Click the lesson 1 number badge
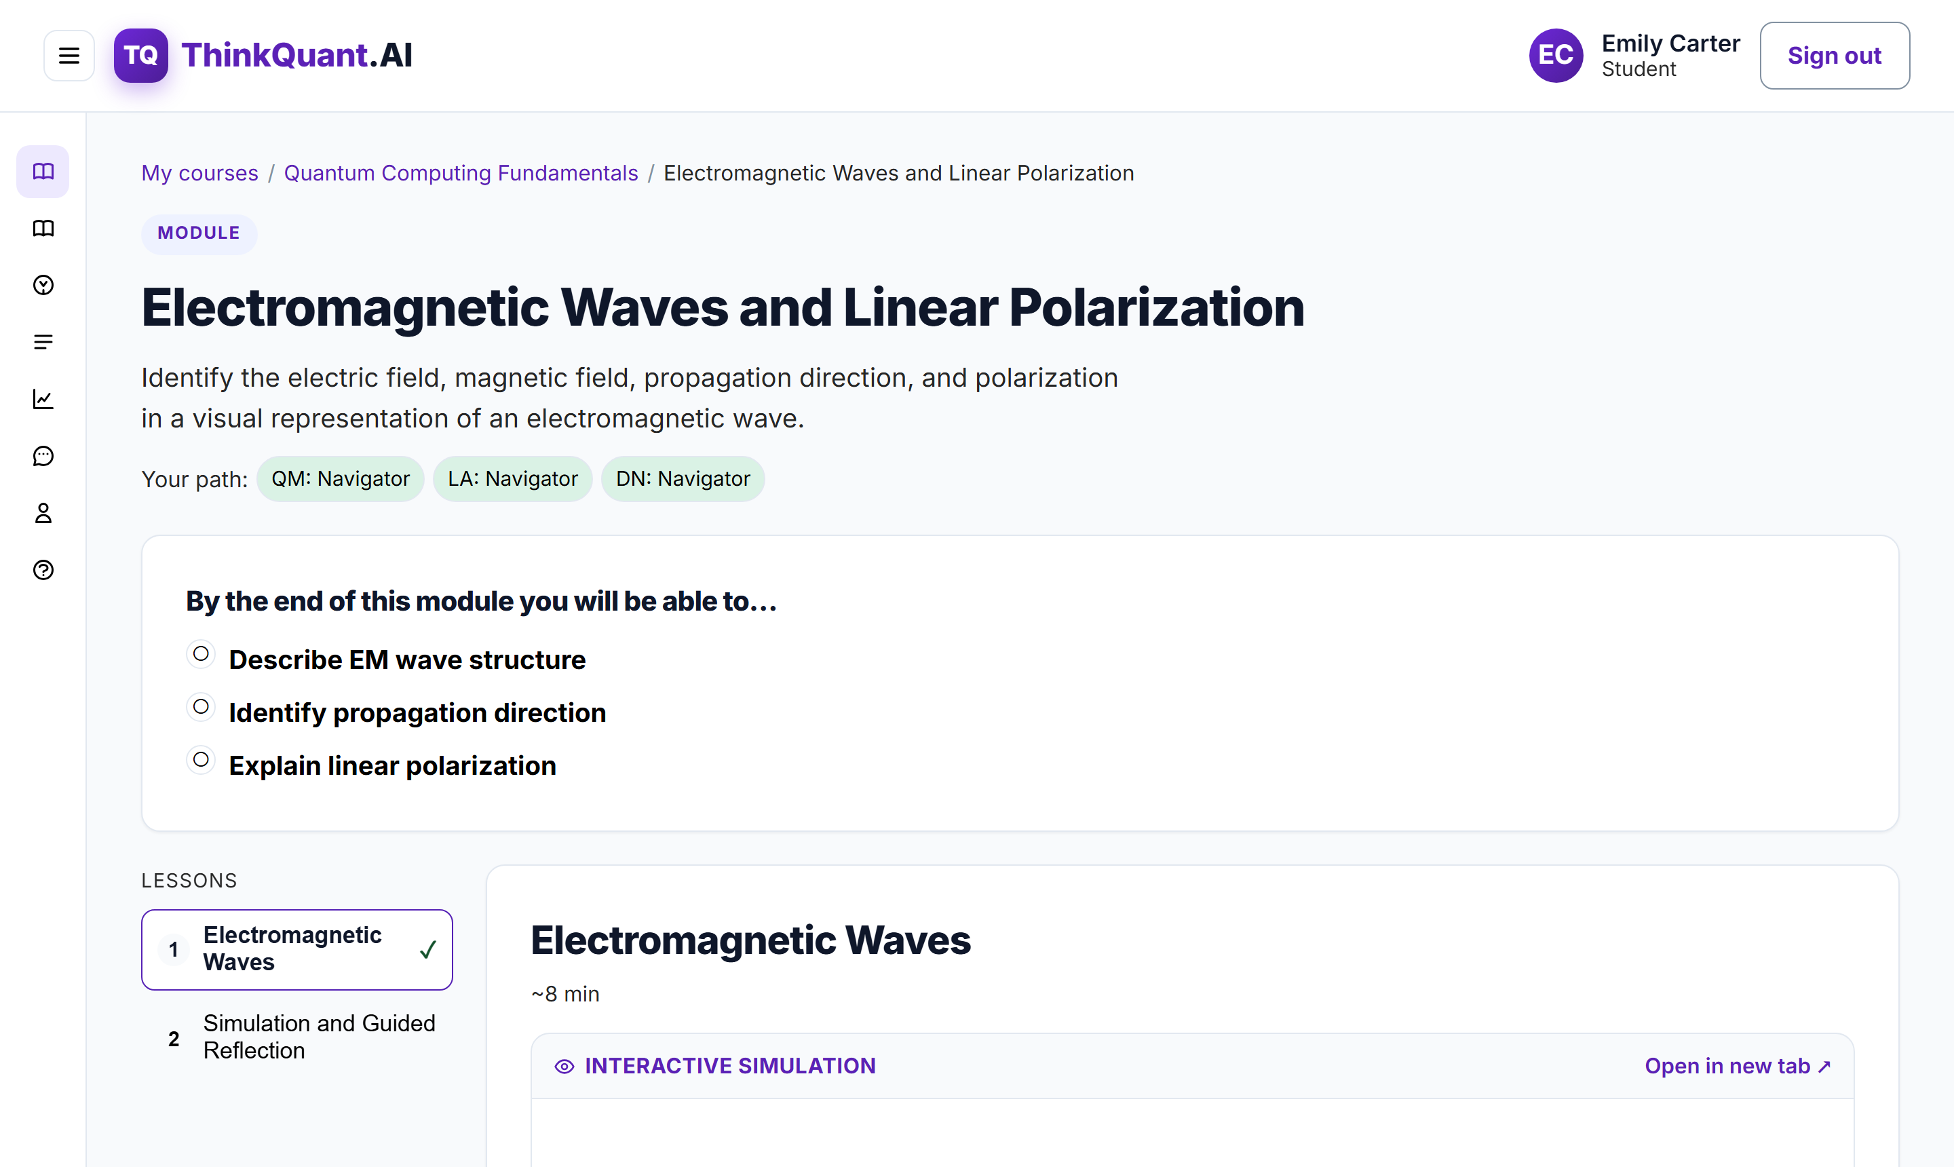Viewport: 1954px width, 1167px height. [x=174, y=950]
